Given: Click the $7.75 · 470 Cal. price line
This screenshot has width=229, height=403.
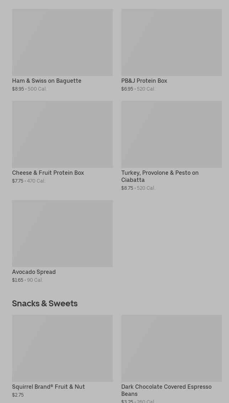Looking at the screenshot, I should tap(29, 181).
